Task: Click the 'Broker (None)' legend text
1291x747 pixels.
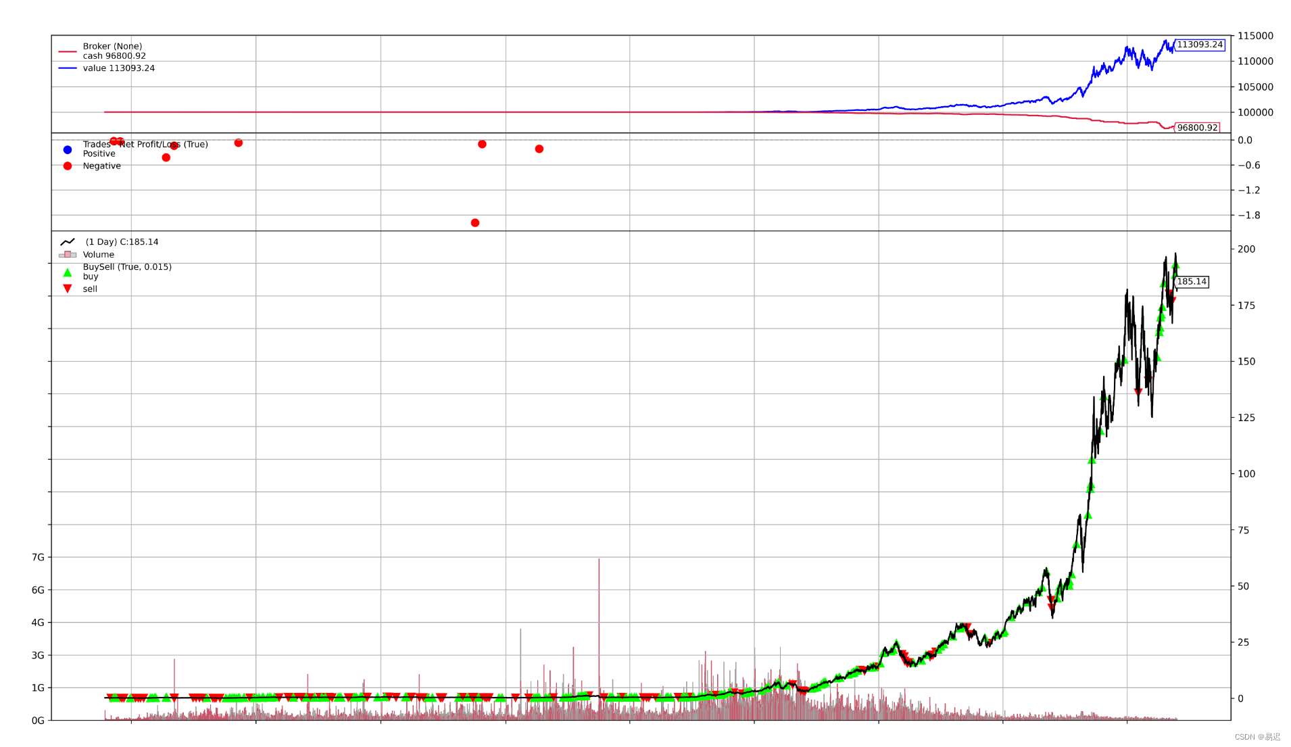Action: tap(112, 47)
